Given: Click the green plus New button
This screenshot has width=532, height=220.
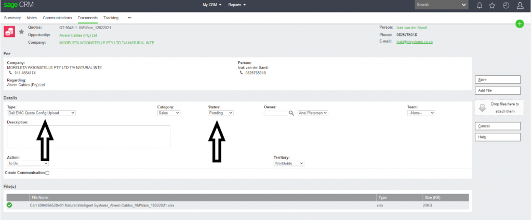Looking at the screenshot, I should [x=520, y=24].
